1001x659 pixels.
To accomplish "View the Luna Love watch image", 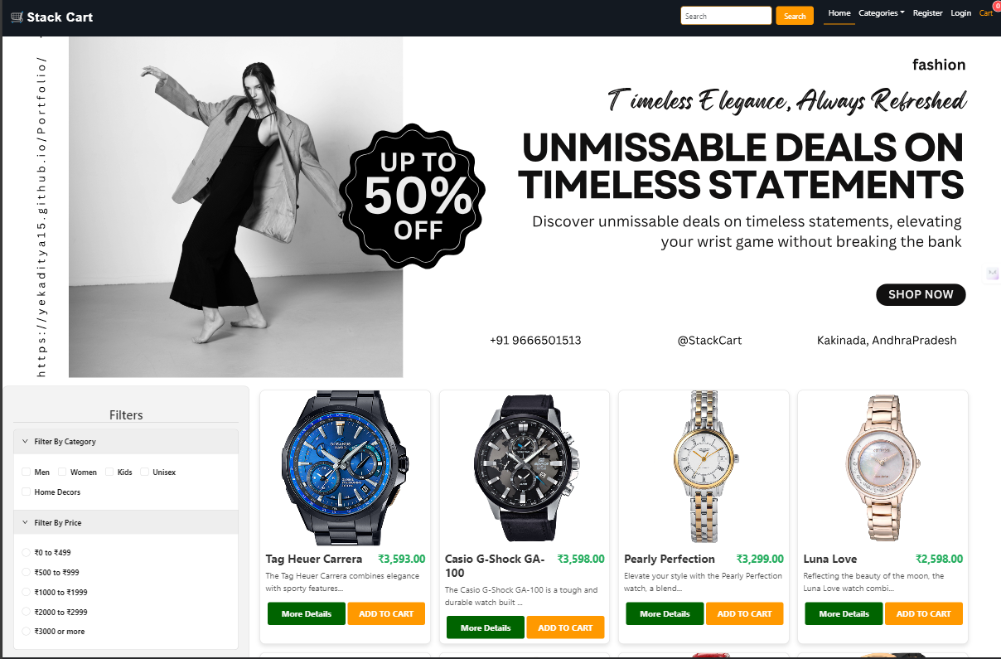I will click(x=883, y=468).
